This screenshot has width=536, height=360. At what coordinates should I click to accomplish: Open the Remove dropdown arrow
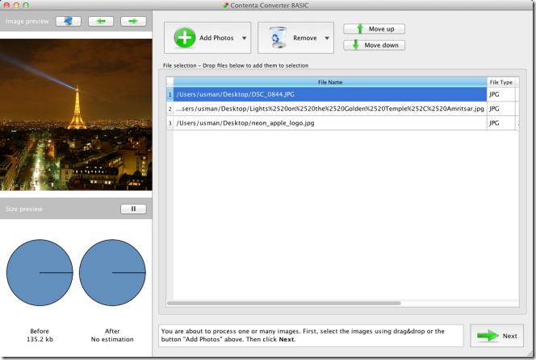327,38
